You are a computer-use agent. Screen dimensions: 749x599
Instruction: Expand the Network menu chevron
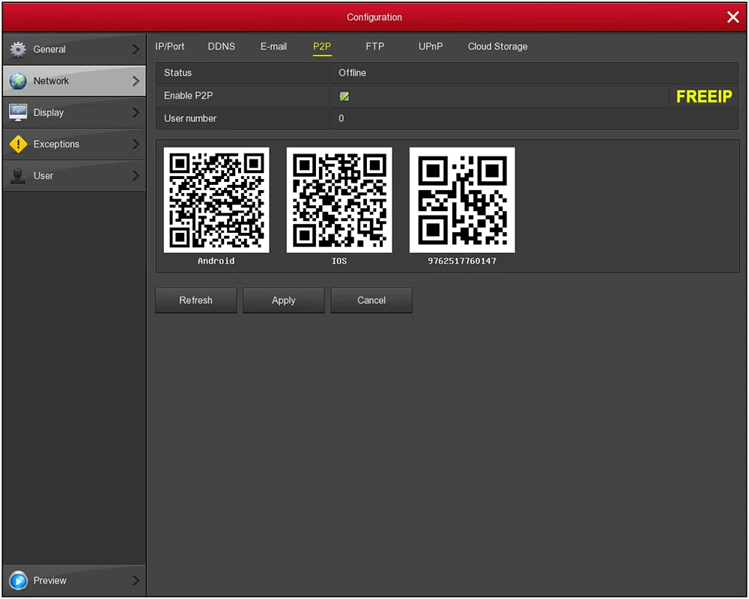coord(136,81)
